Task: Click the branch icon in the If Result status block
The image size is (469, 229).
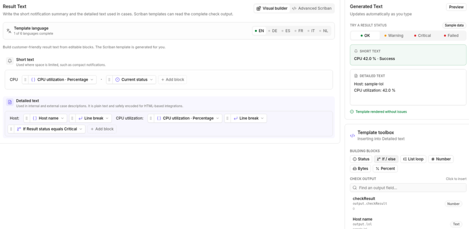Action: pos(19,129)
